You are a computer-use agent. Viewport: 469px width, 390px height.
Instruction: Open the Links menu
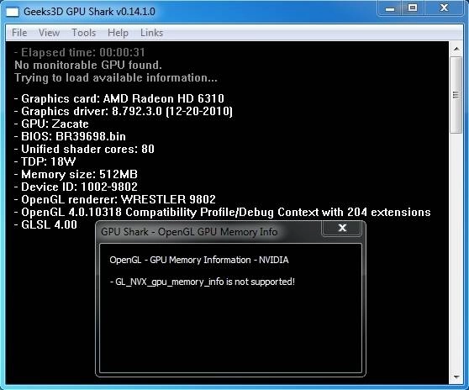(x=151, y=33)
